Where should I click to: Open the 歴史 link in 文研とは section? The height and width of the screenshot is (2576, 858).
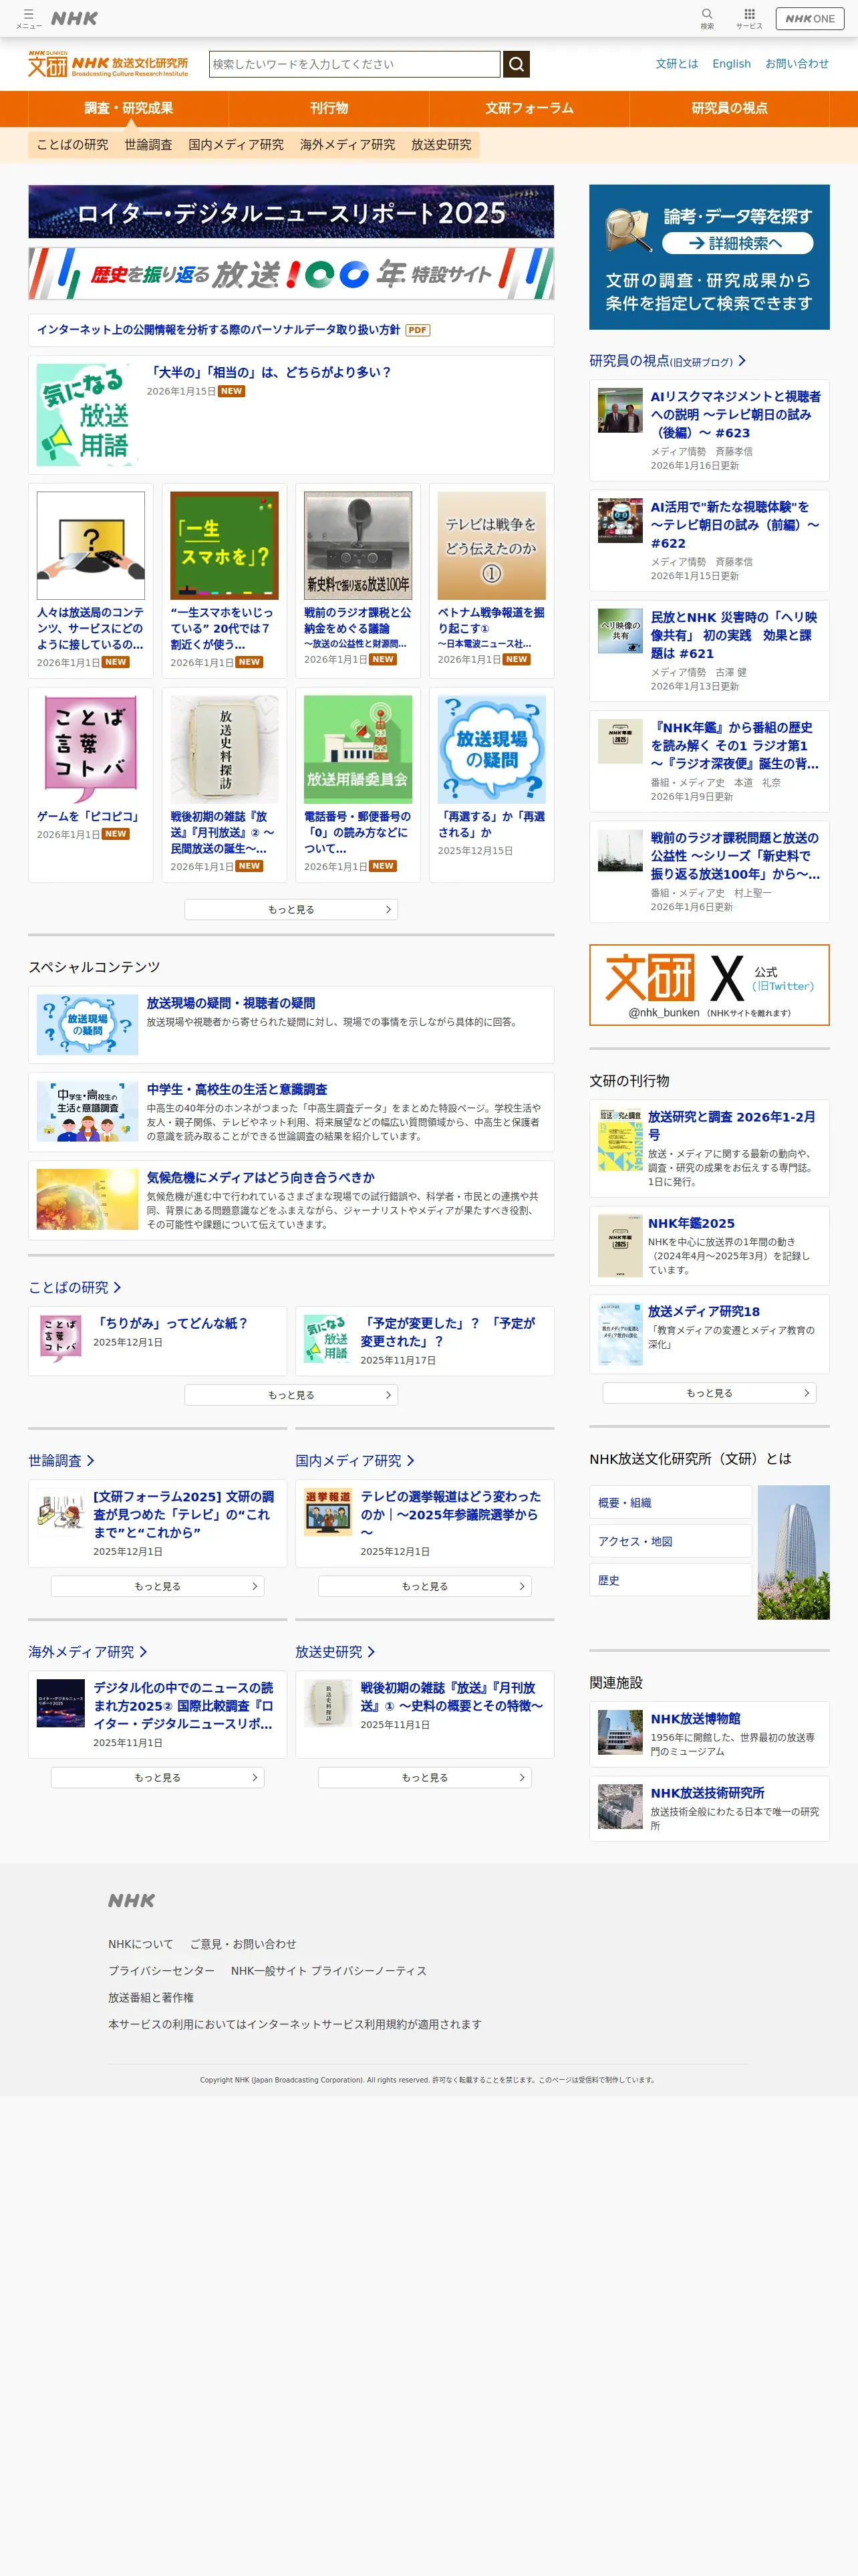(670, 1580)
